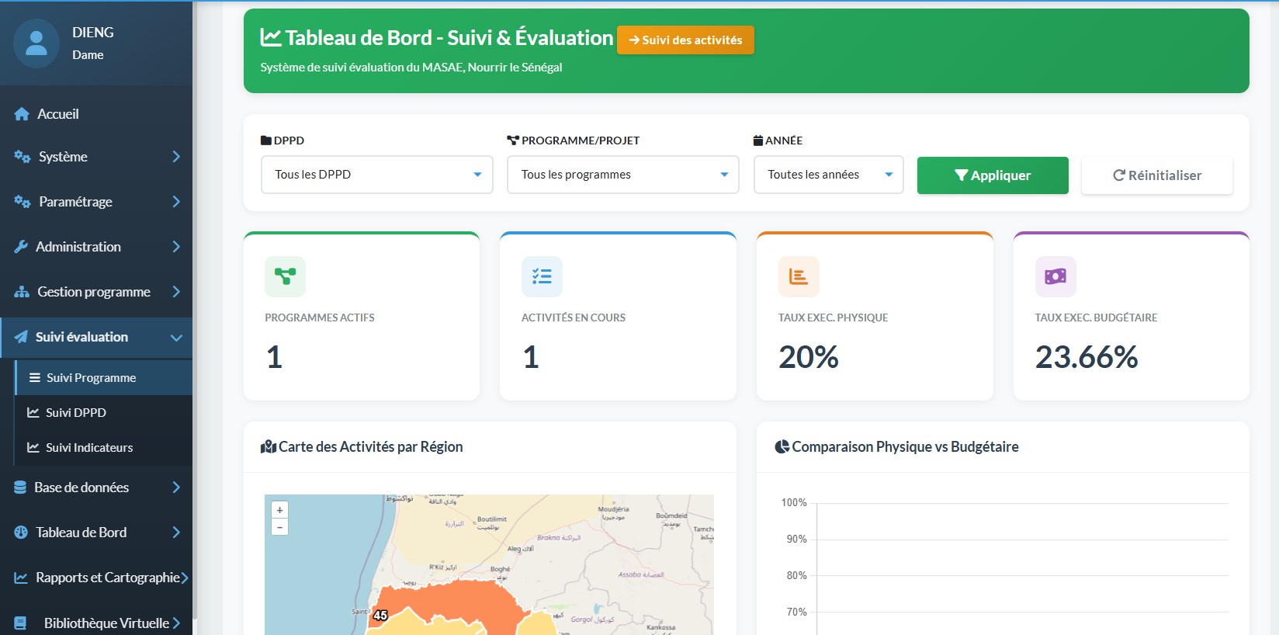Open Suivi Indicateurs submenu item
Viewport: 1279px width, 635px height.
coord(88,447)
